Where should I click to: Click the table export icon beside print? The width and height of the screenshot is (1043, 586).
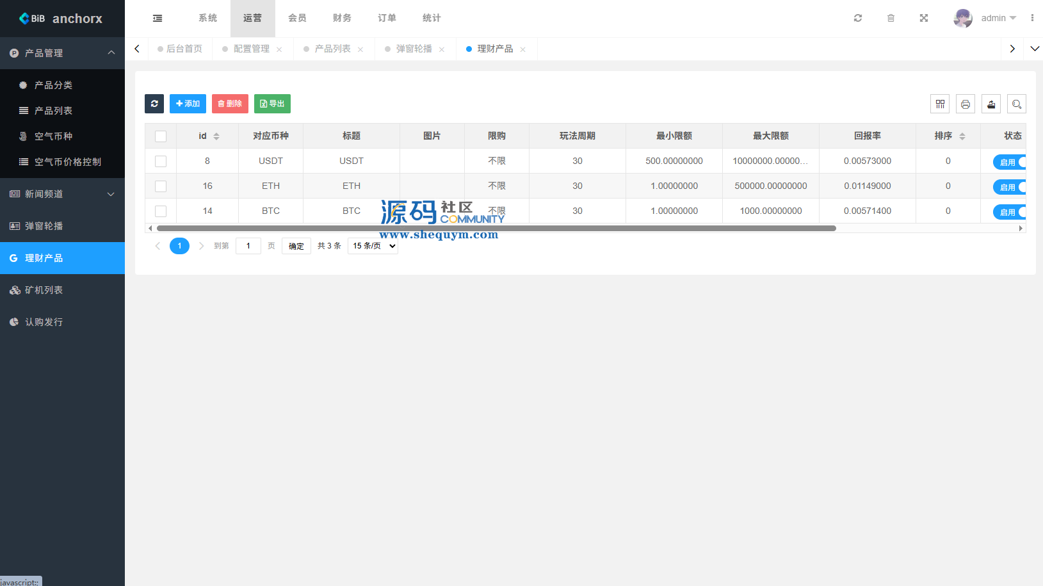(991, 104)
